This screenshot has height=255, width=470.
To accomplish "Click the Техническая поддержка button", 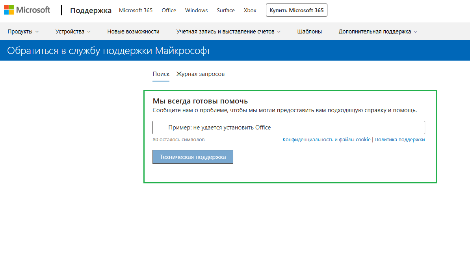I will [x=193, y=157].
